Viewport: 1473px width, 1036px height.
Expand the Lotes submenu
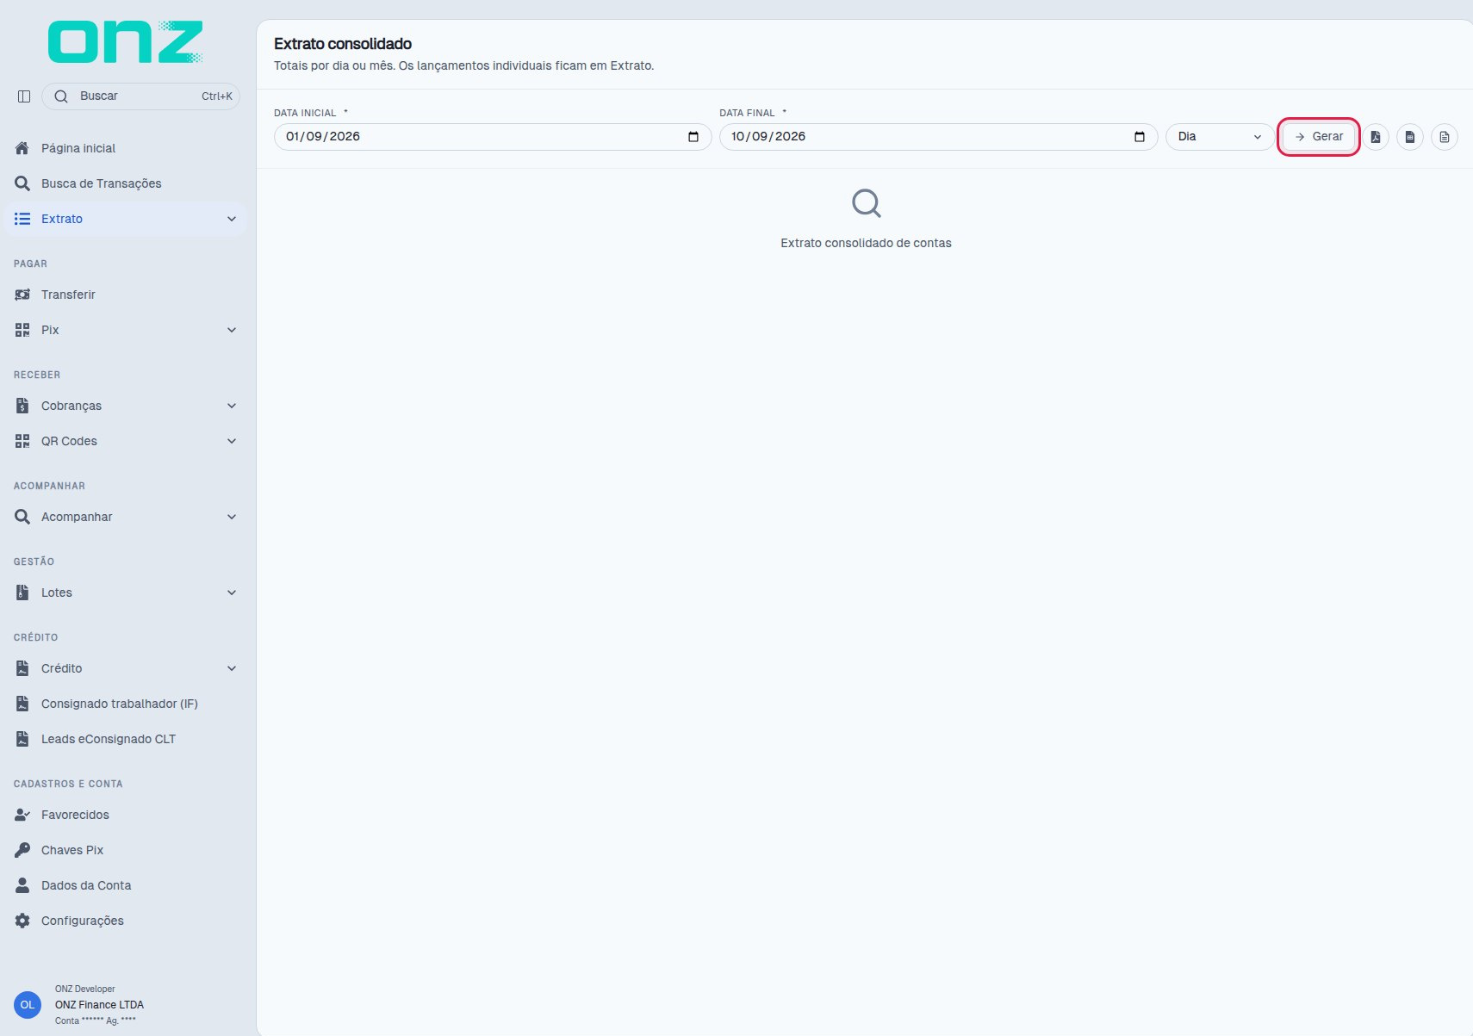126,592
